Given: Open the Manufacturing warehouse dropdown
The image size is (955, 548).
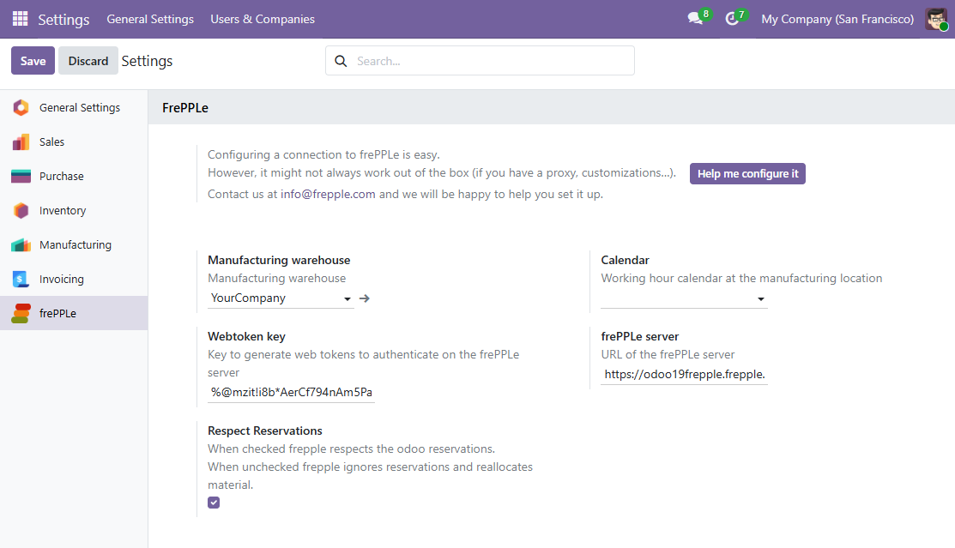Looking at the screenshot, I should [348, 298].
